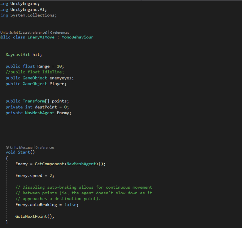This screenshot has height=228, width=242.
Task: Click 'UnityEngine;' in first using line
Action: point(25,3)
